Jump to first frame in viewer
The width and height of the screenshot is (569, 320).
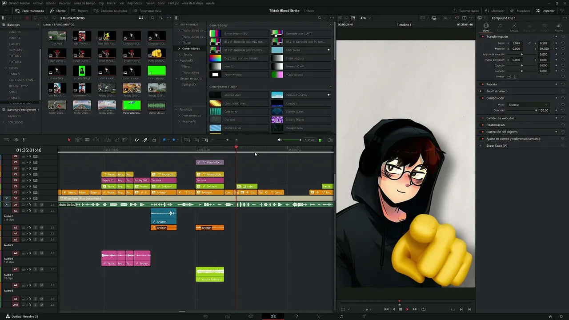click(x=386, y=309)
